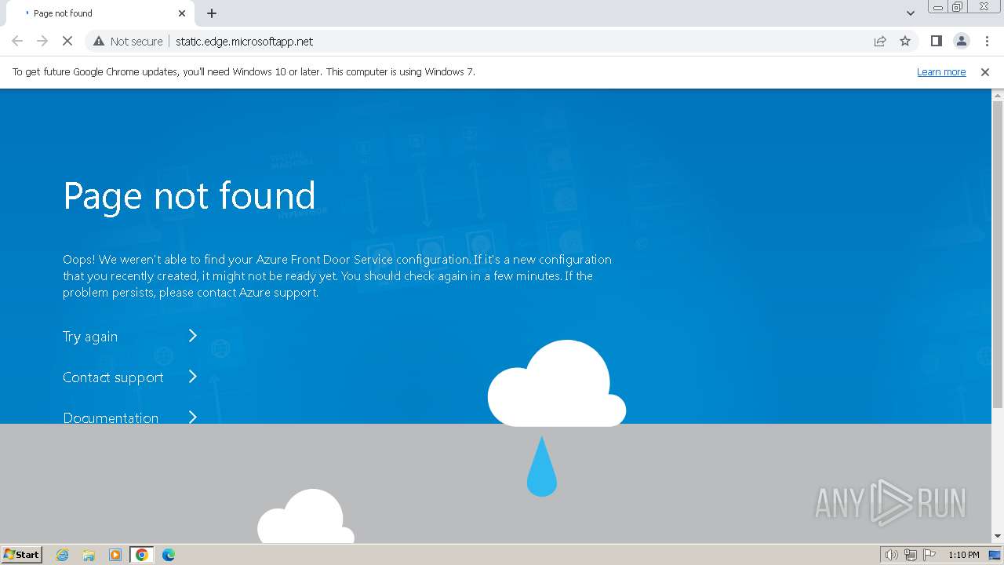Stop loading the page with X button

(x=67, y=41)
